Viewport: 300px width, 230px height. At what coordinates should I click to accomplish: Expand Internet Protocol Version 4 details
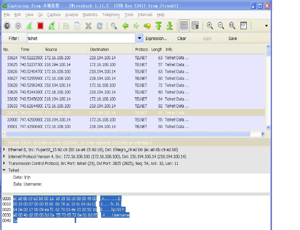tap(4, 156)
